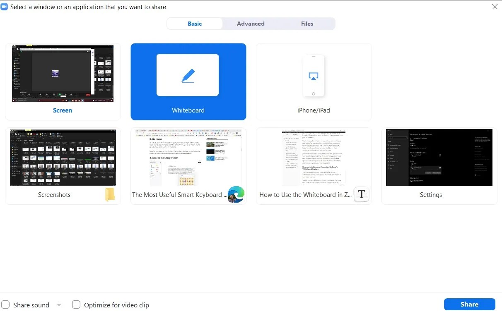Click the Edge browser icon on keyboard article
This screenshot has height=314, width=502.
pos(236,194)
